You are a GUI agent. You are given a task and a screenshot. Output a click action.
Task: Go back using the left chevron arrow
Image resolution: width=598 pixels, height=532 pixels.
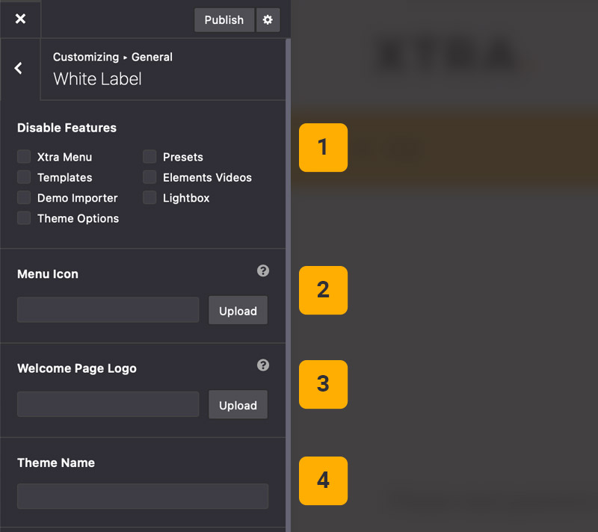pos(19,69)
